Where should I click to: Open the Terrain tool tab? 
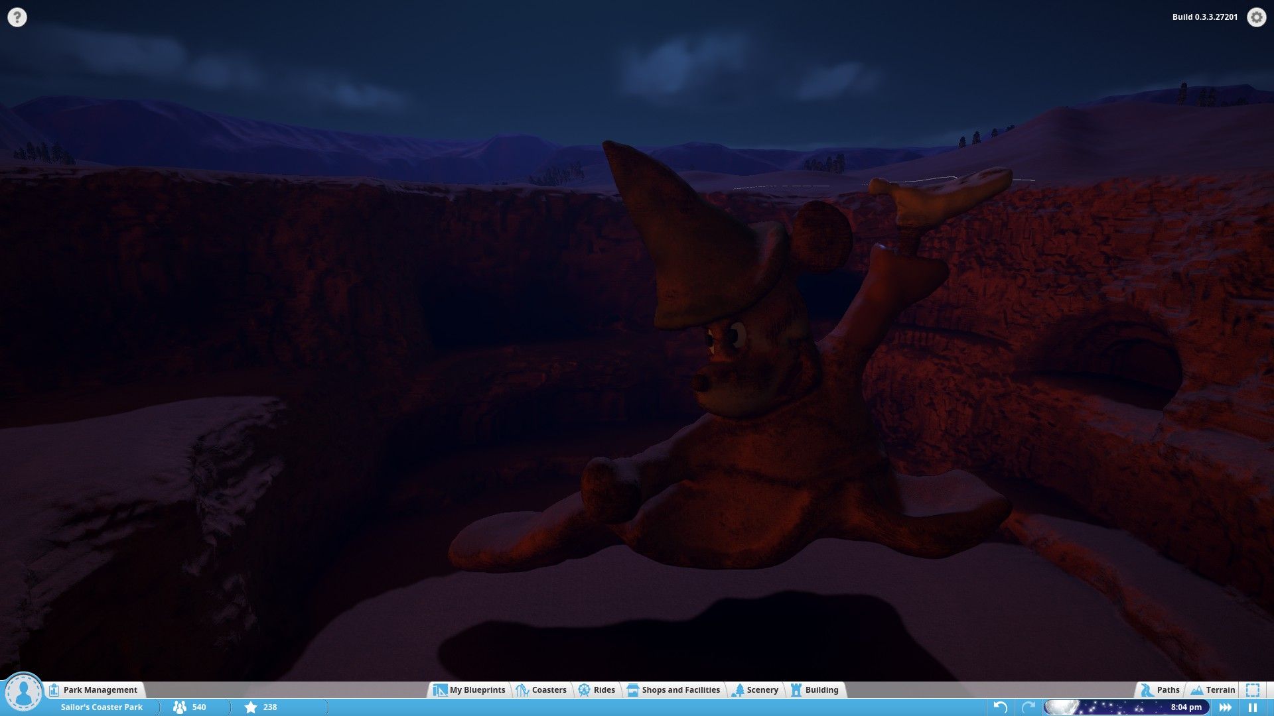pos(1213,690)
